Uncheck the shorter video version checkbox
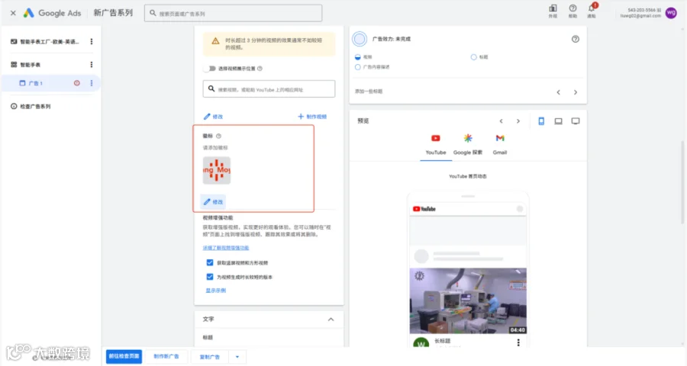 tap(210, 277)
